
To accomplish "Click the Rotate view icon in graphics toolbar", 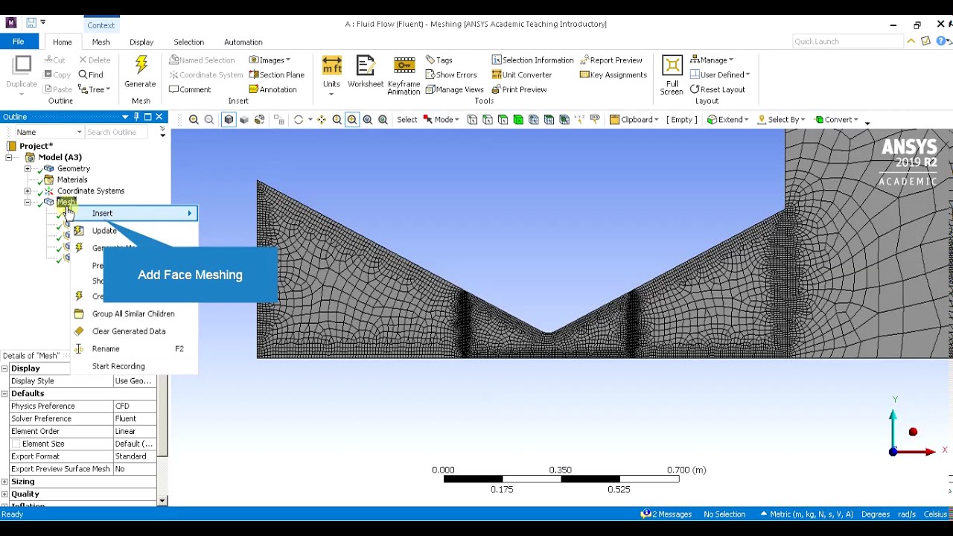I will tap(299, 119).
